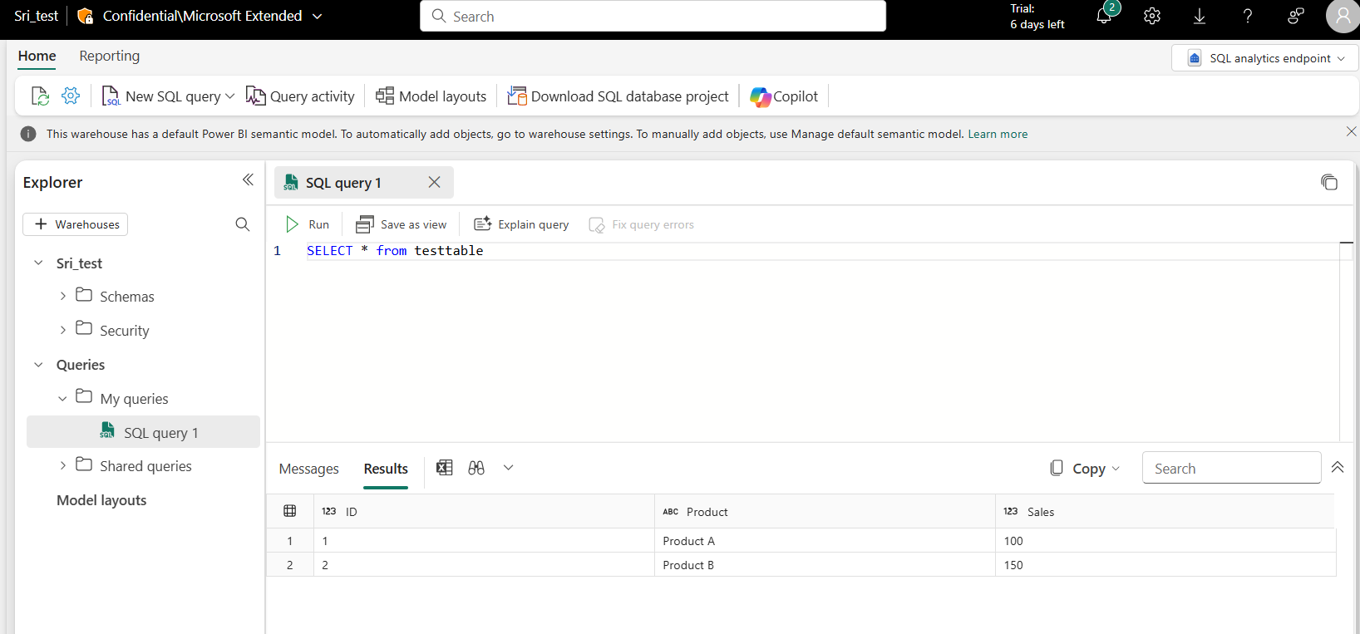Viewport: 1360px width, 634px height.
Task: Open the settings gear in top bar
Action: point(1152,16)
